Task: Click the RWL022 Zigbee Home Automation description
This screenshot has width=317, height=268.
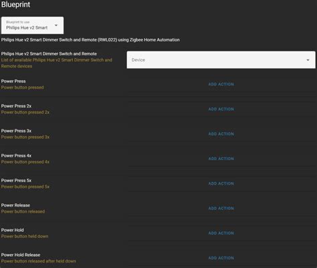Action: (x=90, y=40)
